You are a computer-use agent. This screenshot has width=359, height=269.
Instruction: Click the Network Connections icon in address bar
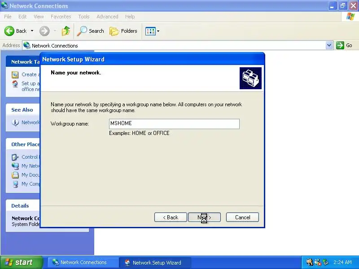click(x=27, y=45)
